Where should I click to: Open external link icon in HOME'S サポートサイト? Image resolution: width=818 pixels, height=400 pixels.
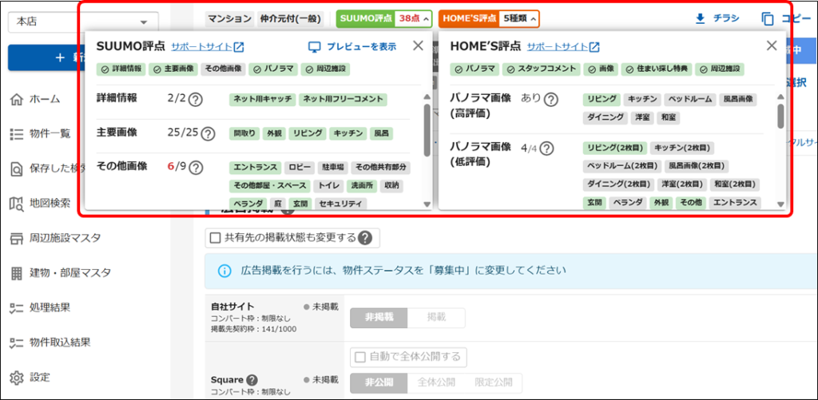click(x=594, y=47)
